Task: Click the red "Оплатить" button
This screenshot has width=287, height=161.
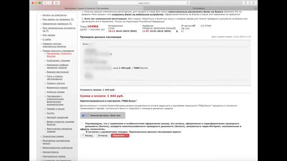Action: point(120,136)
